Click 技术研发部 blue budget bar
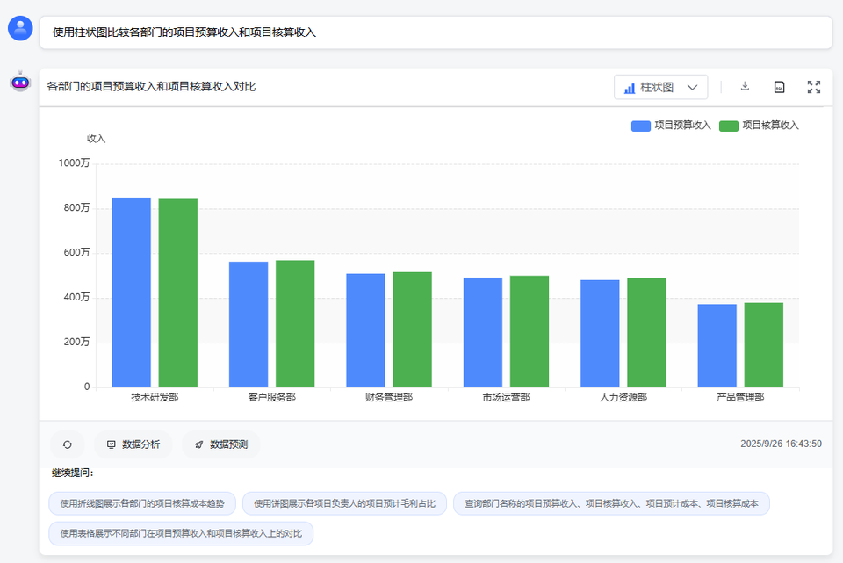 tap(131, 292)
